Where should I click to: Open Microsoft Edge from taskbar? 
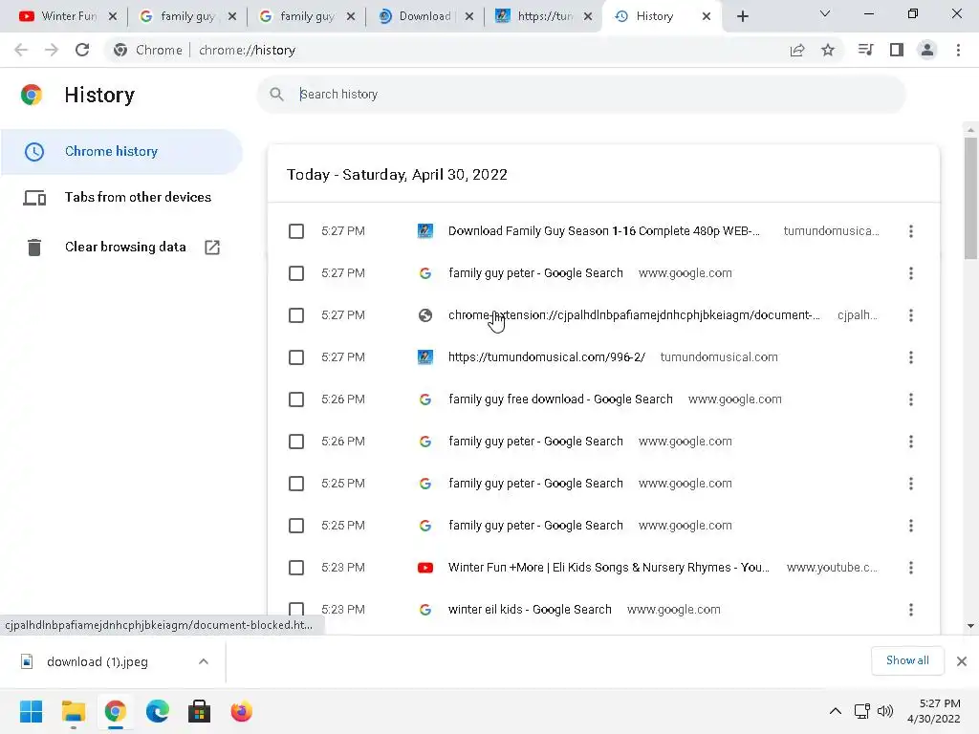(x=158, y=711)
